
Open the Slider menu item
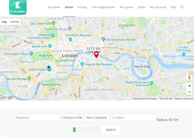tap(141, 7)
